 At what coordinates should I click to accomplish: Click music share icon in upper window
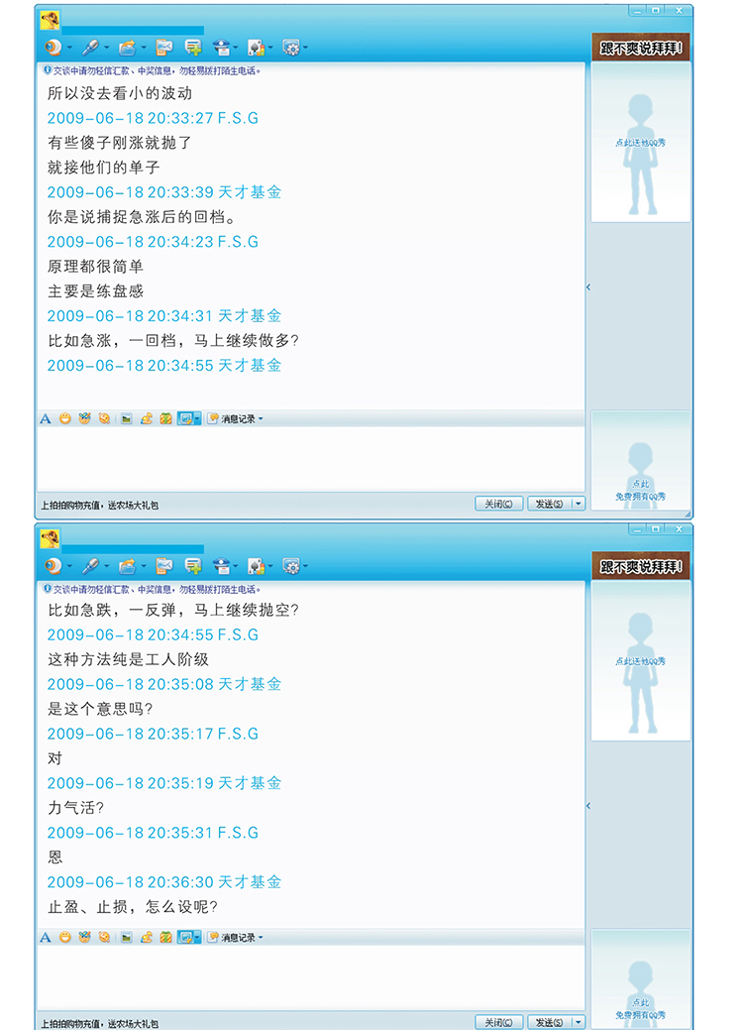pyautogui.click(x=147, y=418)
